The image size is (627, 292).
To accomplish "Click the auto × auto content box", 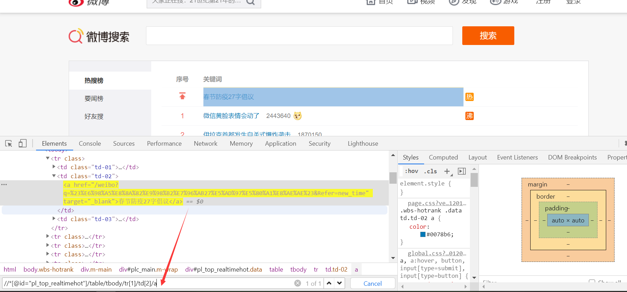I will coord(568,220).
